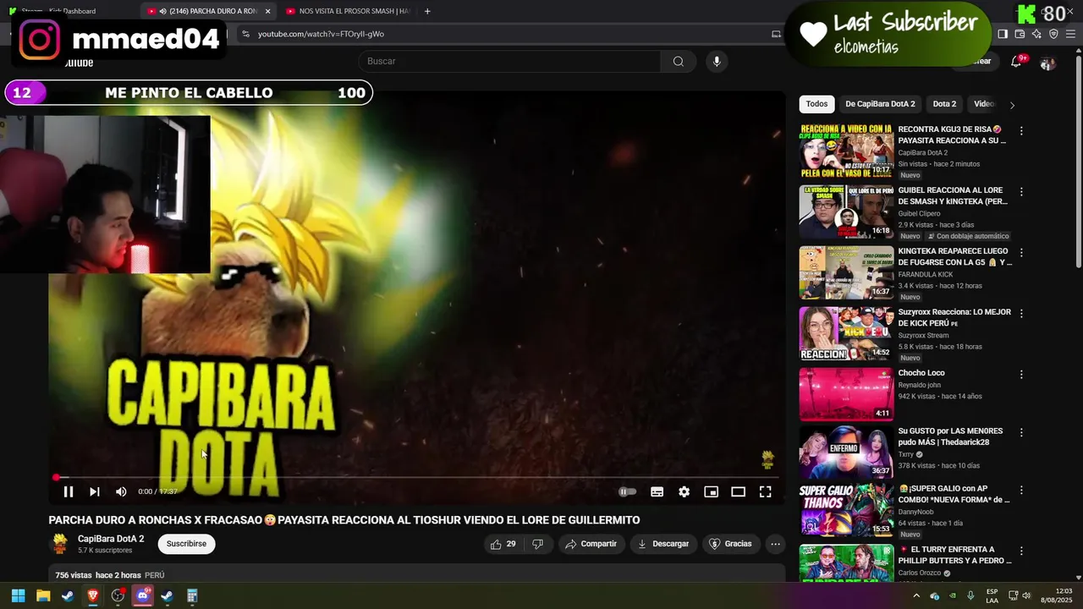This screenshot has height=609, width=1083.
Task: Open the YouTube account avatar menu
Action: [1047, 63]
